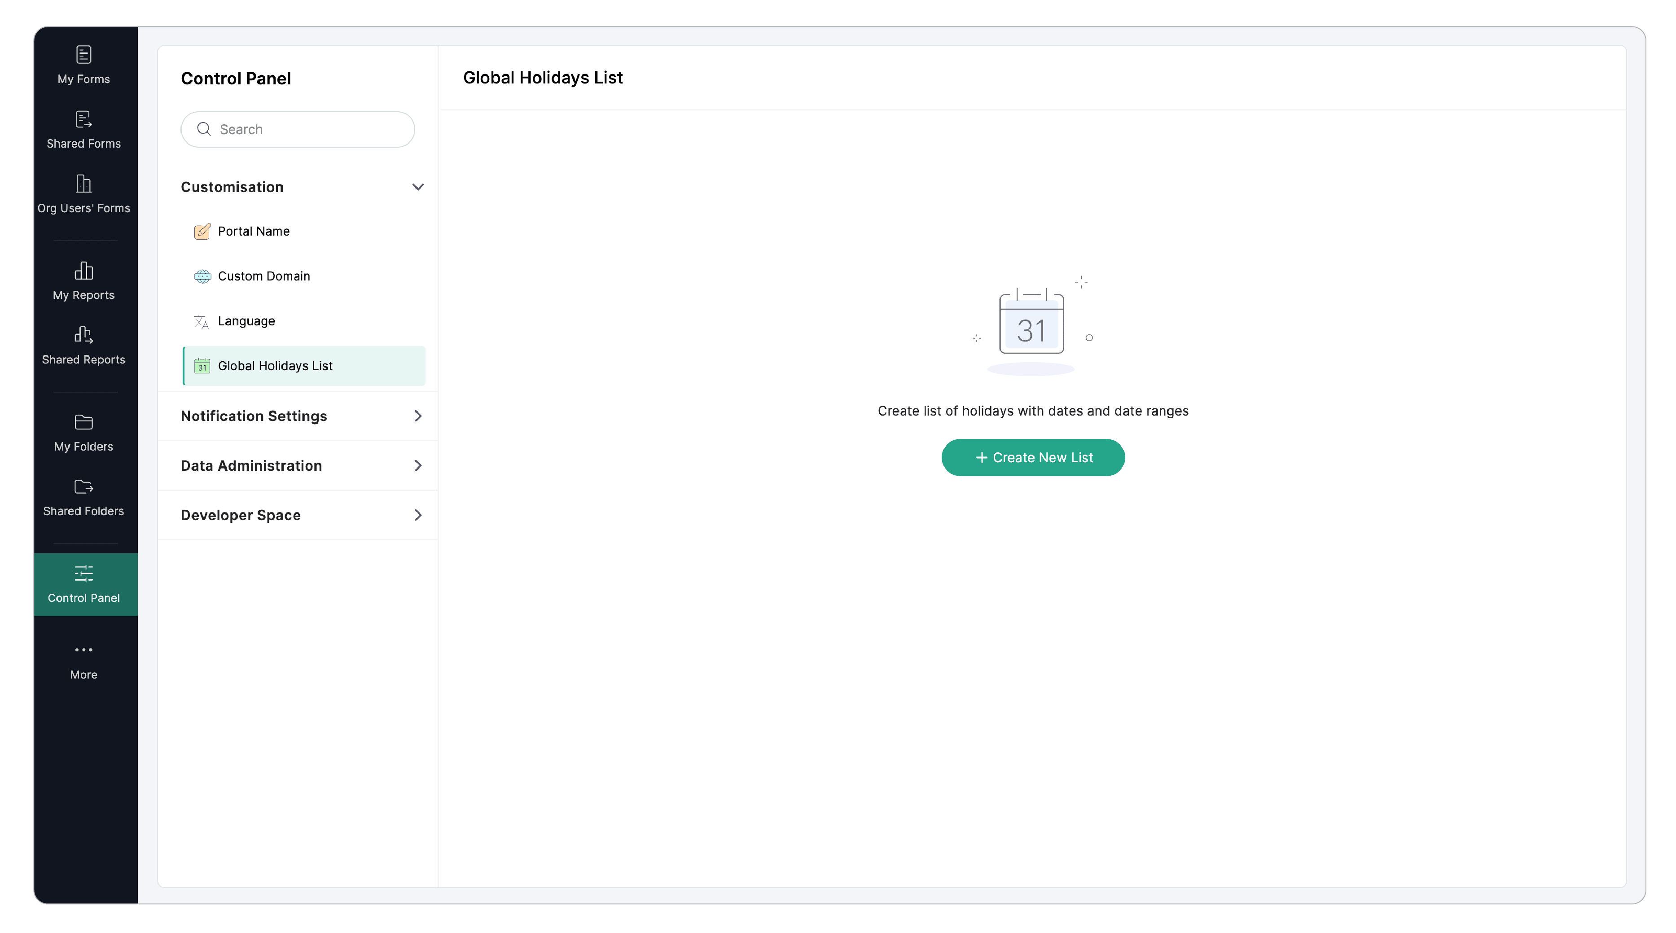Open Language settings item

pyautogui.click(x=246, y=321)
